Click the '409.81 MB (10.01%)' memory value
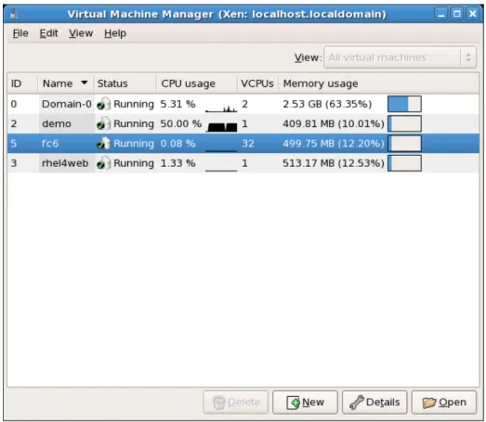This screenshot has height=422, width=486. [x=334, y=123]
